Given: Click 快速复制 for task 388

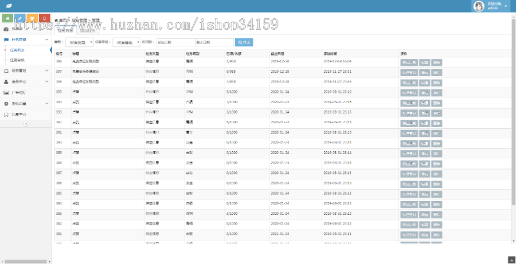Looking at the screenshot, I should click(409, 164).
